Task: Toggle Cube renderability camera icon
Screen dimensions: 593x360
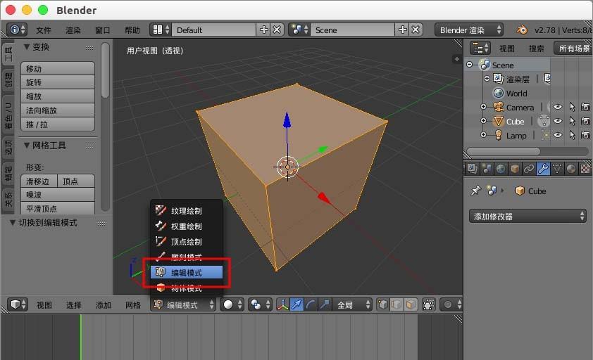Action: click(x=585, y=121)
